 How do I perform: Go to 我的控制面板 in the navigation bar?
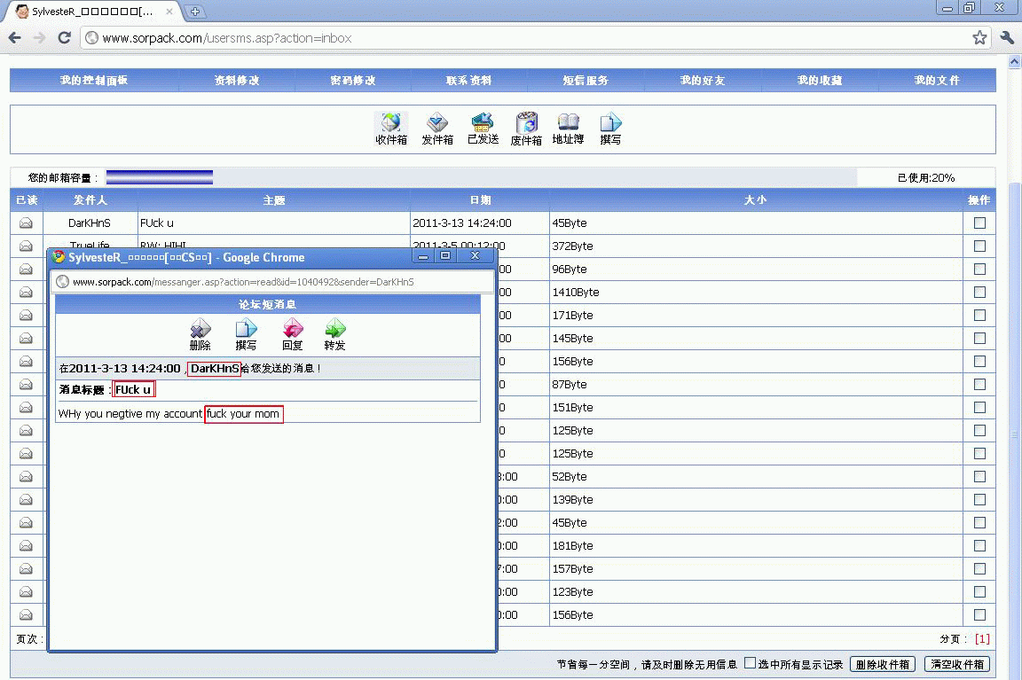tap(94, 81)
